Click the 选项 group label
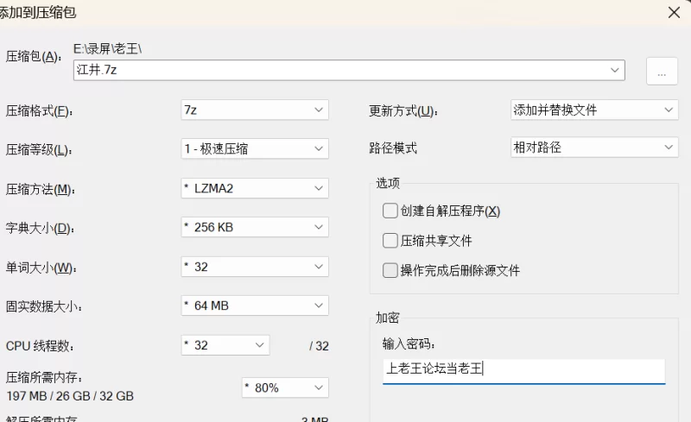Viewport: 691px width, 422px height. (388, 183)
